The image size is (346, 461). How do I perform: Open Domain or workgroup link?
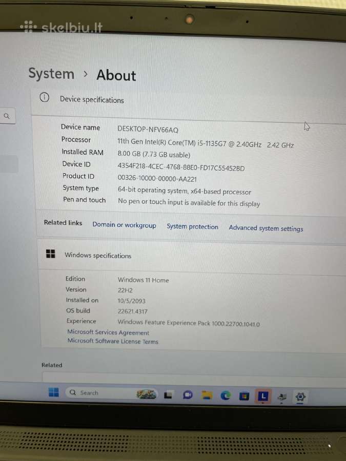point(124,225)
